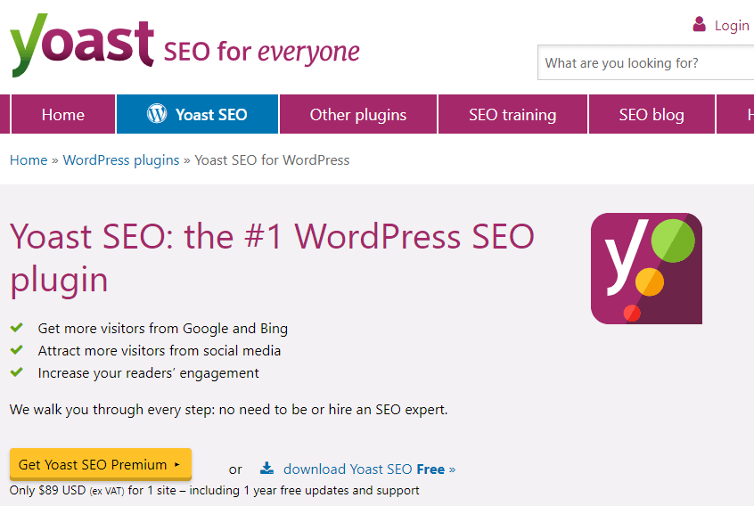Click the checkmark beside readers' engagement line
The width and height of the screenshot is (754, 506).
[x=17, y=372]
